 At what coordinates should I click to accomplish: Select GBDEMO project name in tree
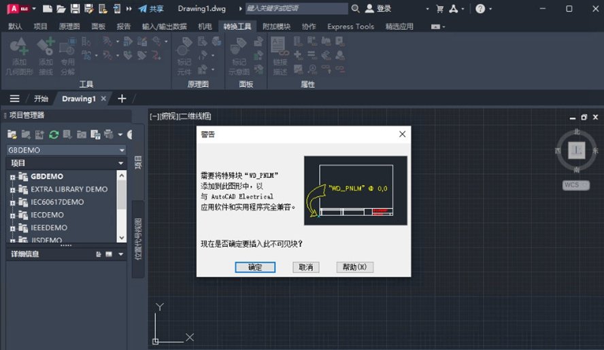click(x=47, y=176)
